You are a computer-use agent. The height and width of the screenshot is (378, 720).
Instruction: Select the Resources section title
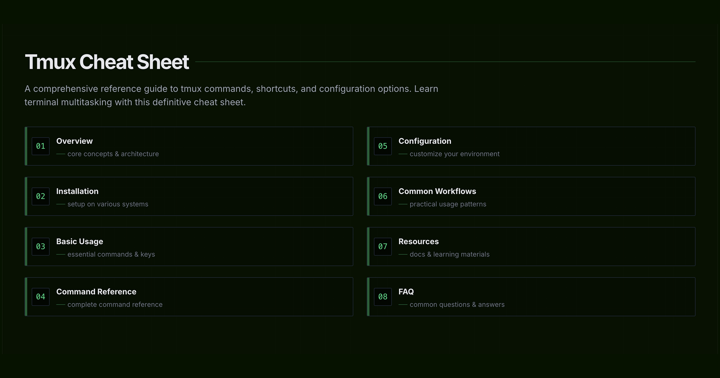pos(418,241)
